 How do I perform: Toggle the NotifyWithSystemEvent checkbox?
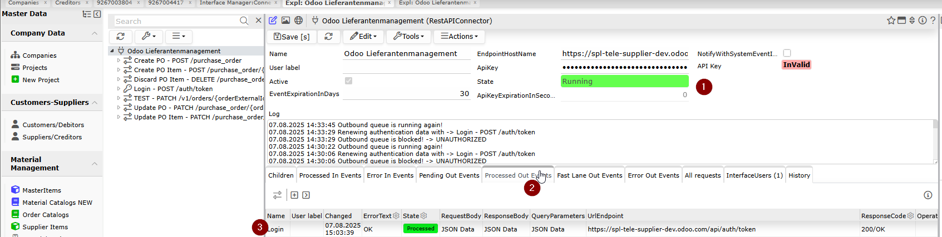click(787, 53)
